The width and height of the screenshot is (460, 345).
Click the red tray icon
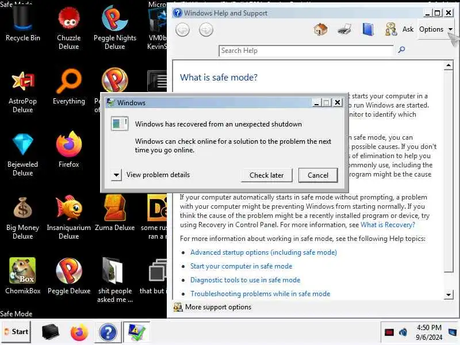click(x=389, y=332)
